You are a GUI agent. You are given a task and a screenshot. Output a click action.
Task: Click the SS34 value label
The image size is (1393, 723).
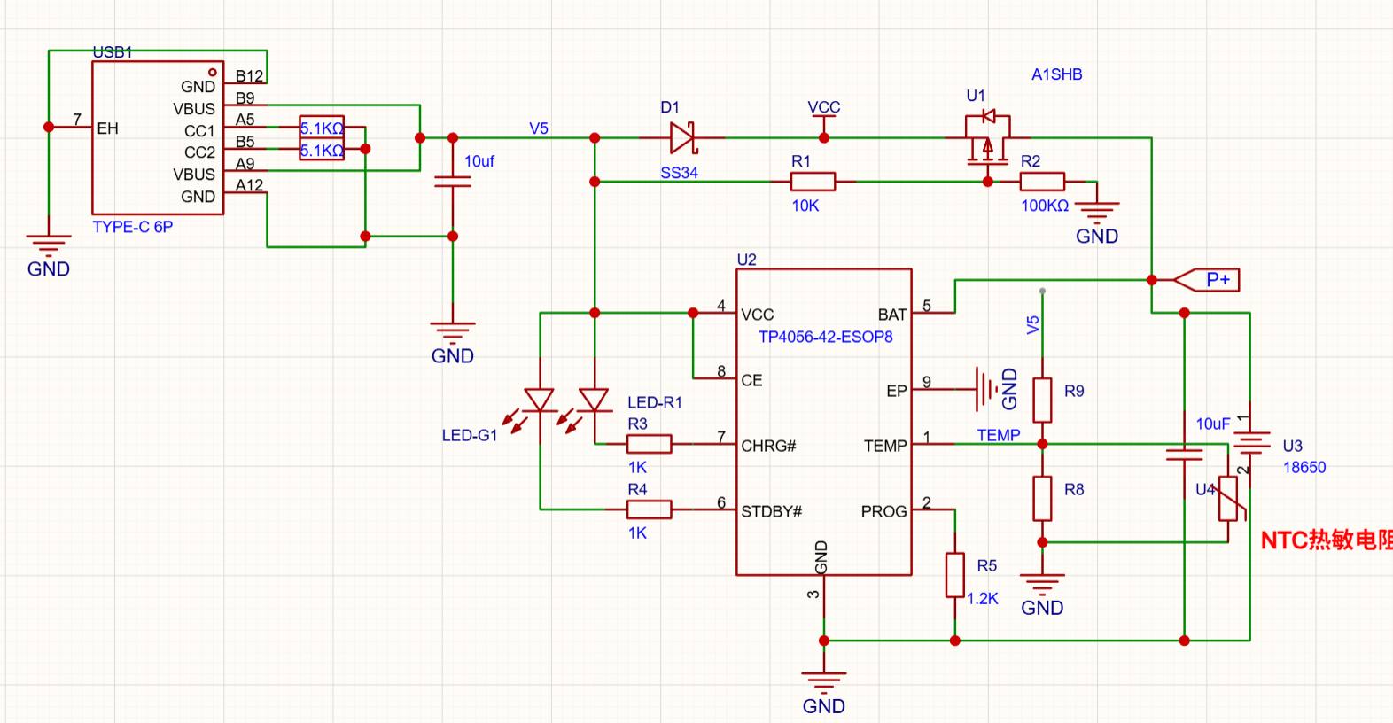[x=679, y=173]
